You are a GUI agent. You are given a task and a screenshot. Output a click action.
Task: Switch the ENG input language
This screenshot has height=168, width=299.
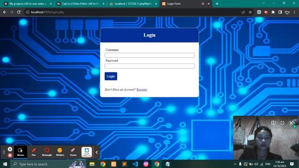click(268, 164)
